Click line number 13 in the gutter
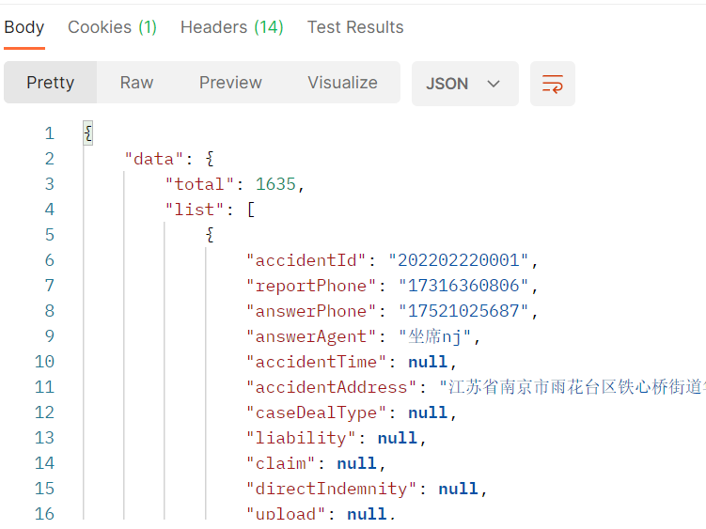 [44, 438]
